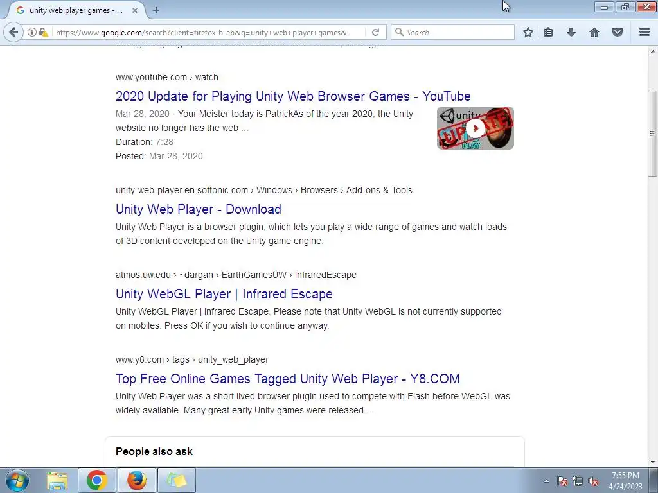Image resolution: width=658 pixels, height=493 pixels.
Task: Click the magnifier icon in search box
Action: 399,32
